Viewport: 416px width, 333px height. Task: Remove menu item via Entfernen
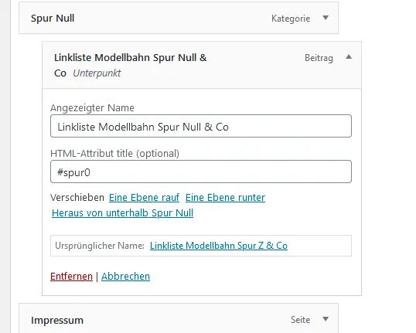[x=71, y=277]
